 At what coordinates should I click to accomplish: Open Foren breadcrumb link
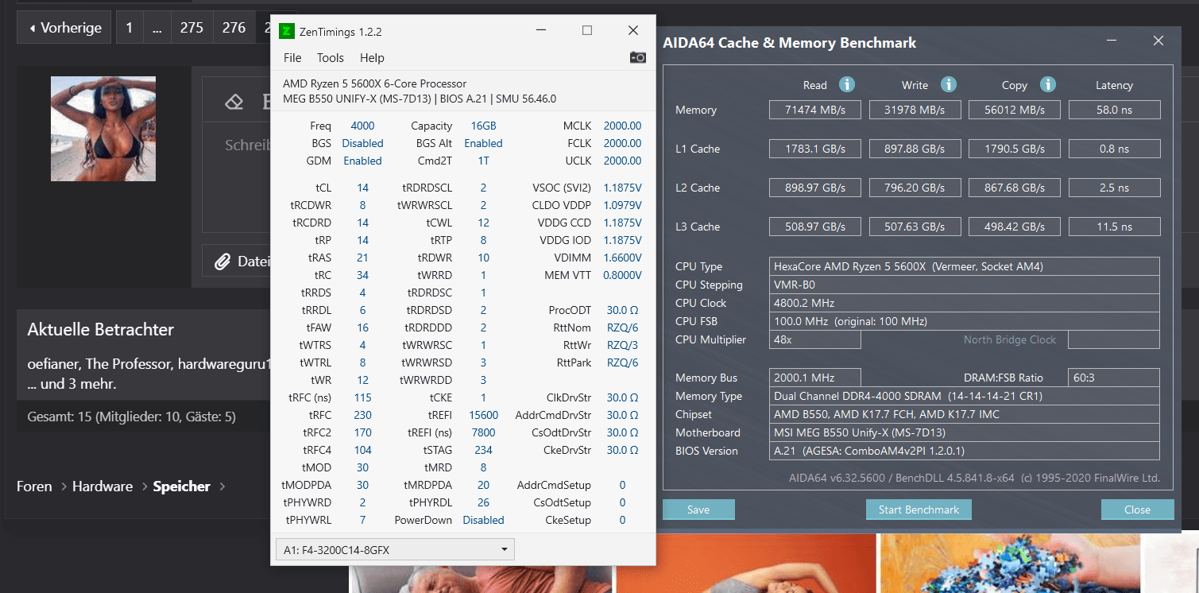point(34,486)
